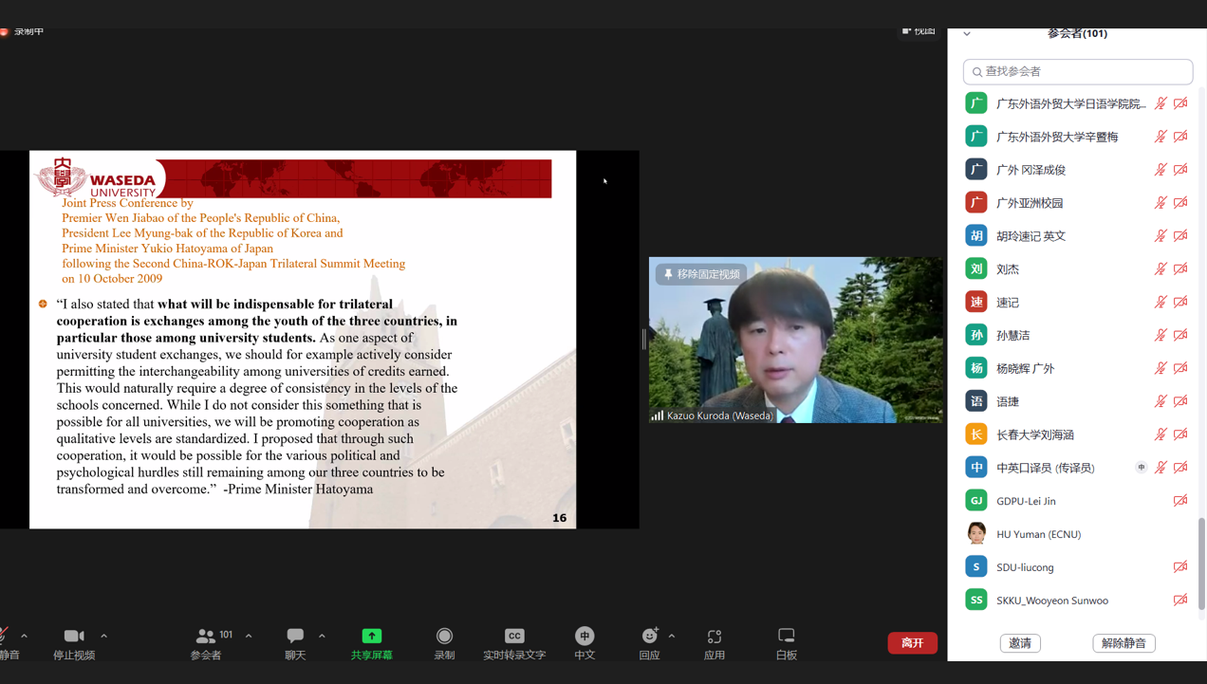Remove pinned video (移除固定视频) on Kazuo Kuroda
The height and width of the screenshot is (684, 1207).
tap(701, 274)
